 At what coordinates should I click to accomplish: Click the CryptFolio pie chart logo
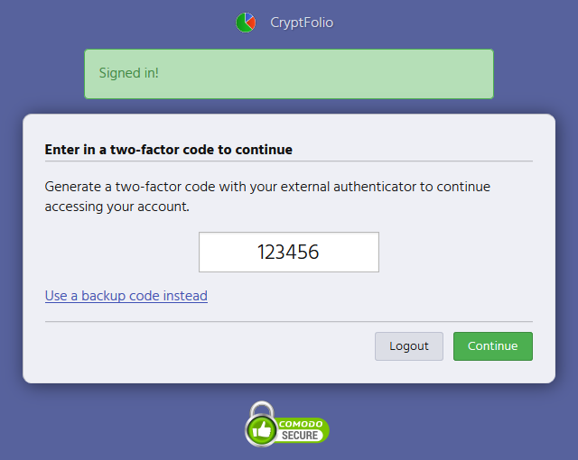click(245, 23)
